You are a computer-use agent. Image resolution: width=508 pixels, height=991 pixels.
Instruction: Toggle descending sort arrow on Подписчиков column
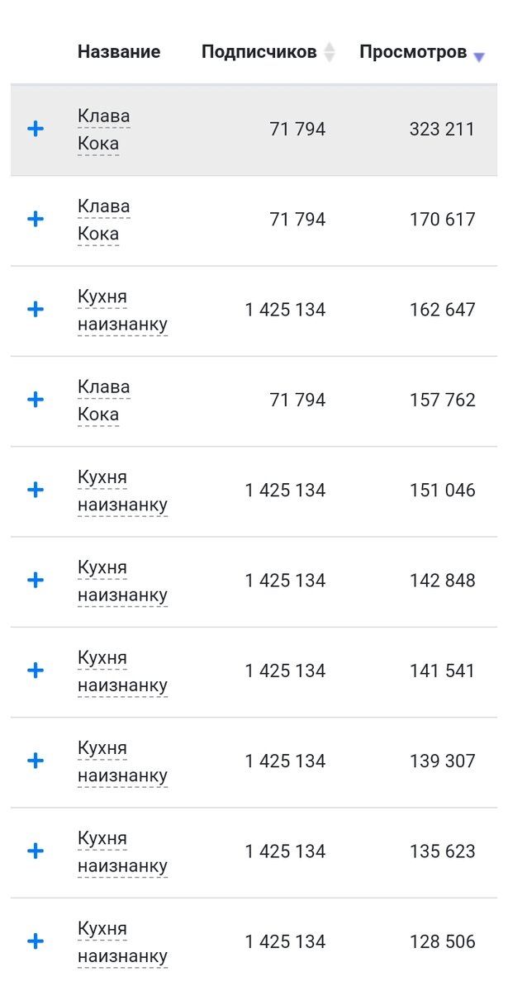330,55
